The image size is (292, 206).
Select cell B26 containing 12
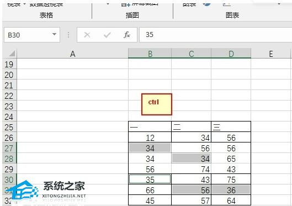pyautogui.click(x=150, y=138)
